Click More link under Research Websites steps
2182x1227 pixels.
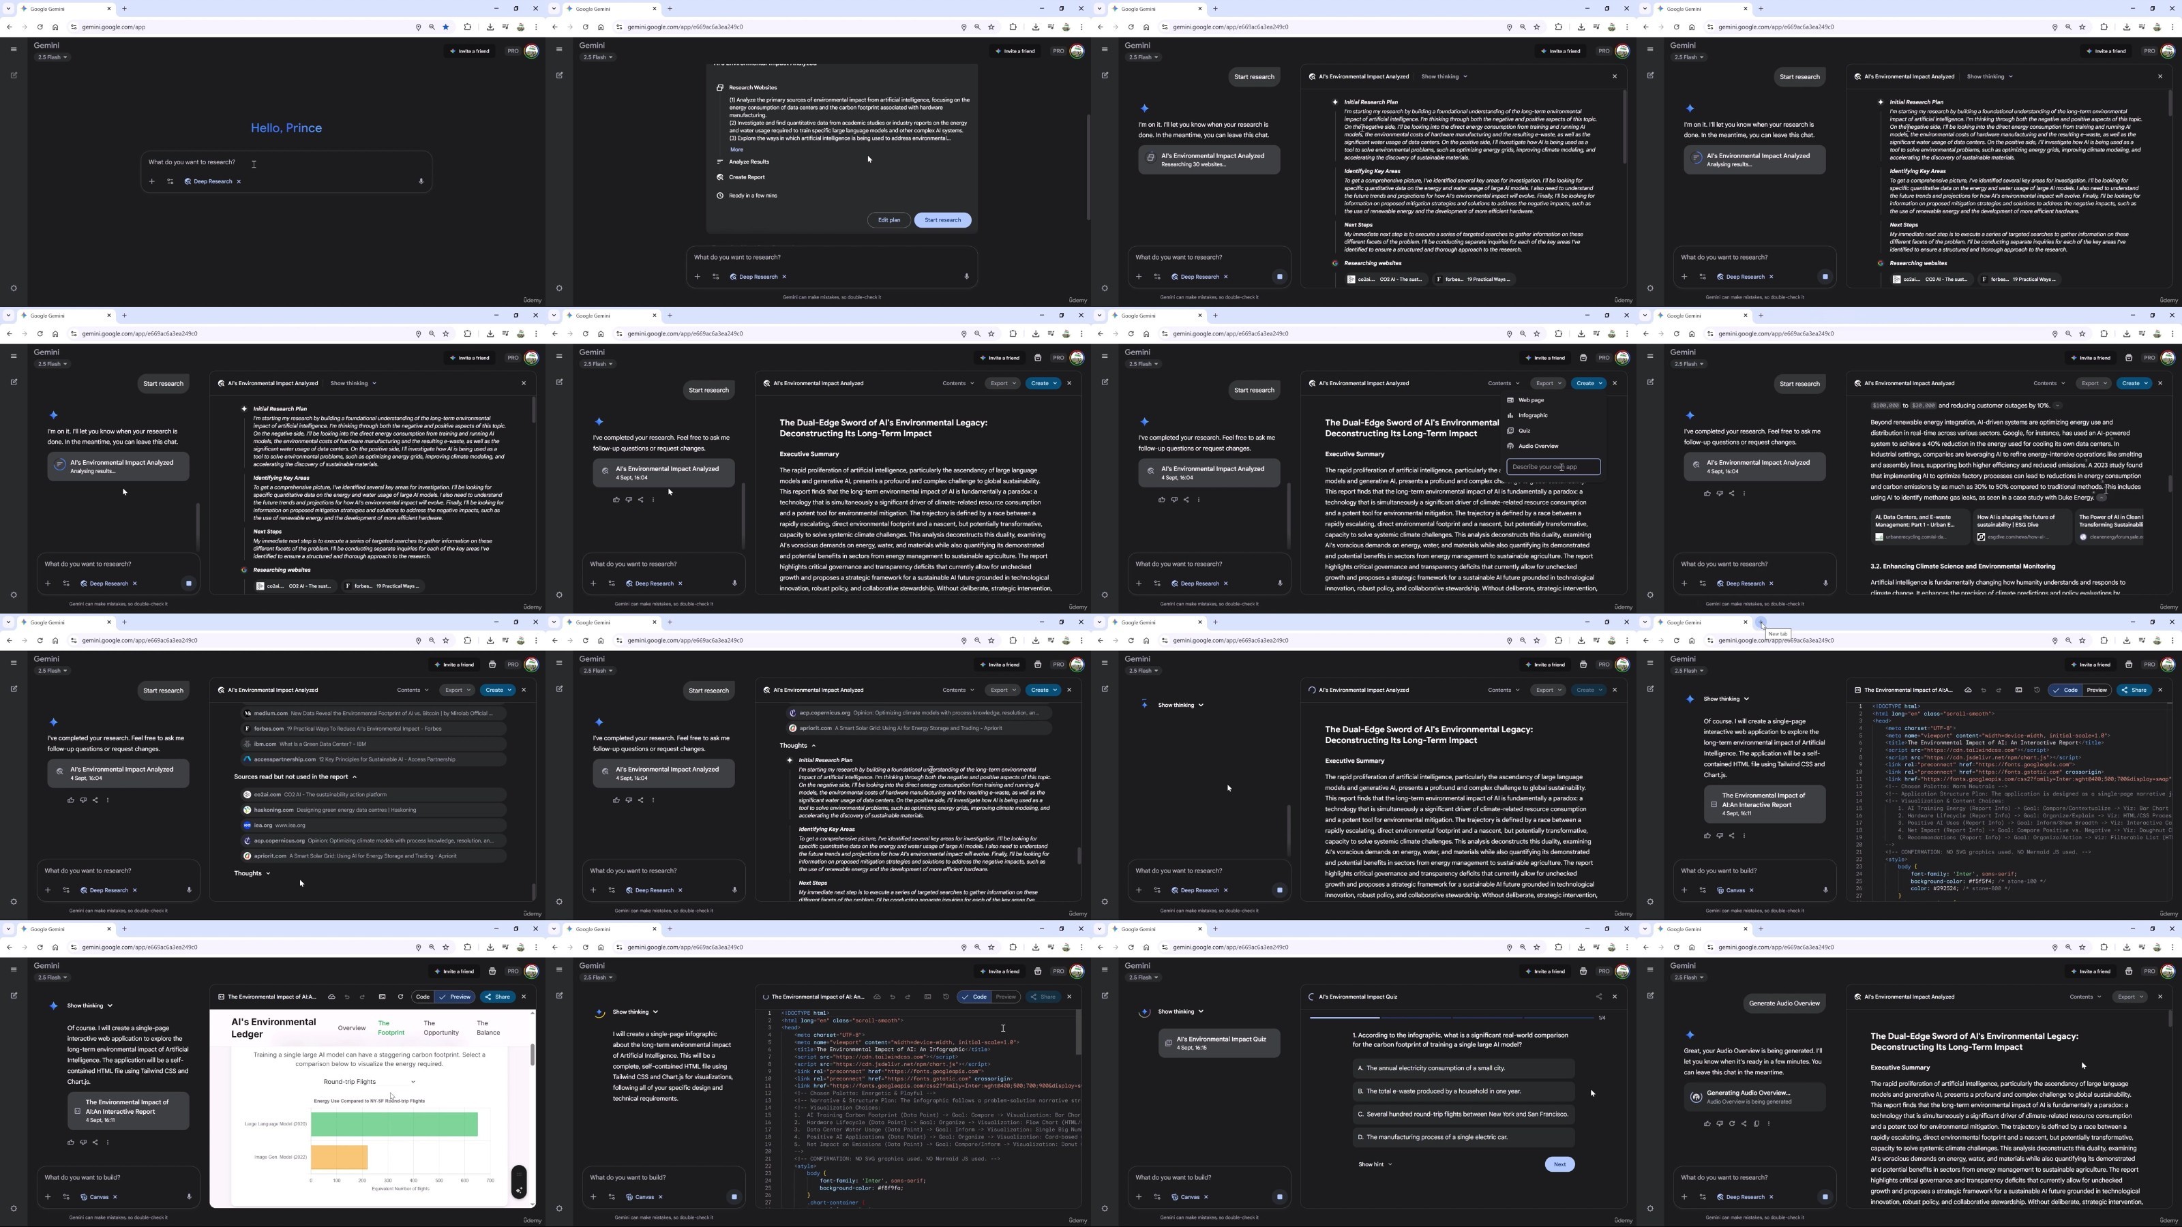click(x=736, y=150)
